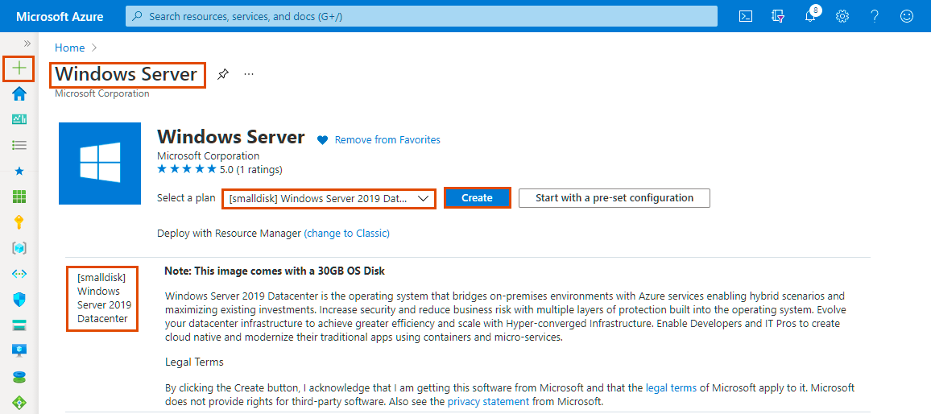Viewport: 931px width, 414px height.
Task: Open Cloud Shell from top bar
Action: [746, 17]
